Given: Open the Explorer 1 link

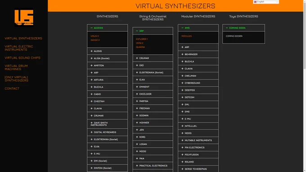Looking at the screenshot, I should point(142,39).
